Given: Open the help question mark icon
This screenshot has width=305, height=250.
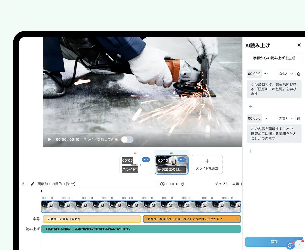Looking at the screenshot, I should pyautogui.click(x=299, y=244).
